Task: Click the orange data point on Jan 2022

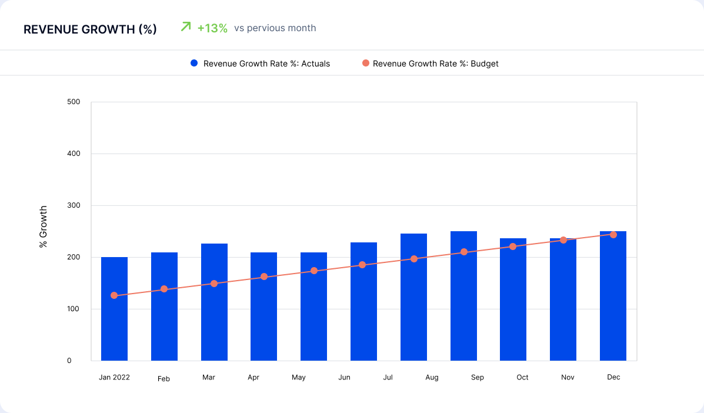Action: 114,295
